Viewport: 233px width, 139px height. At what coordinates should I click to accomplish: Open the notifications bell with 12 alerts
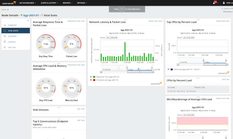click(214, 3)
